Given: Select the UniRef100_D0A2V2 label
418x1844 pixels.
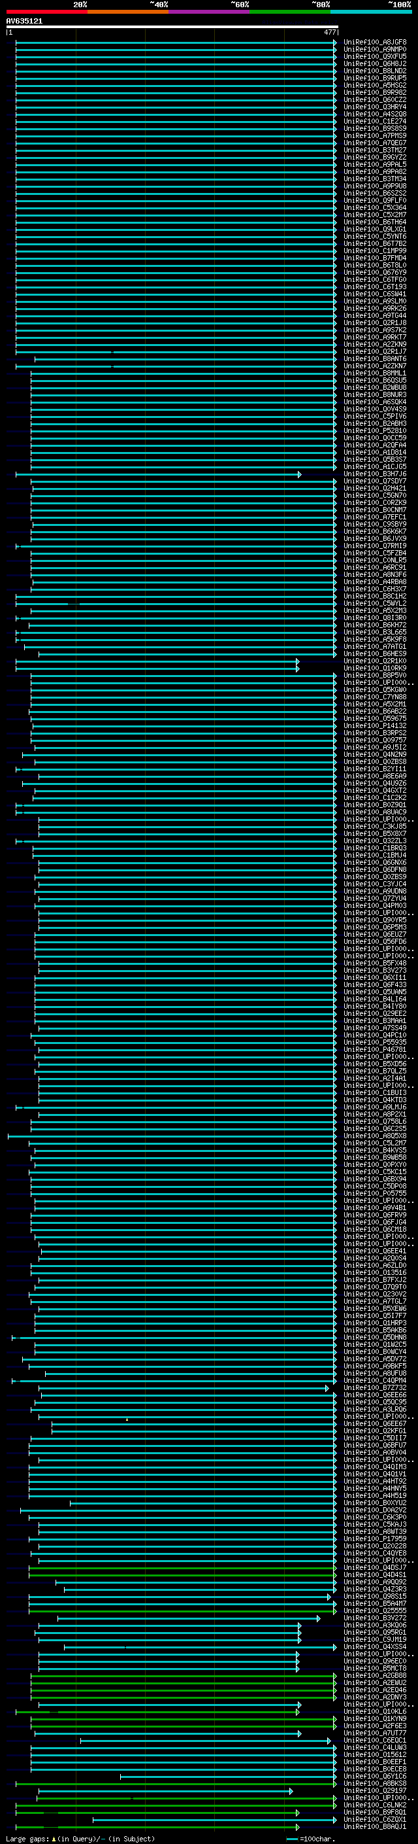Looking at the screenshot, I should (x=375, y=1510).
